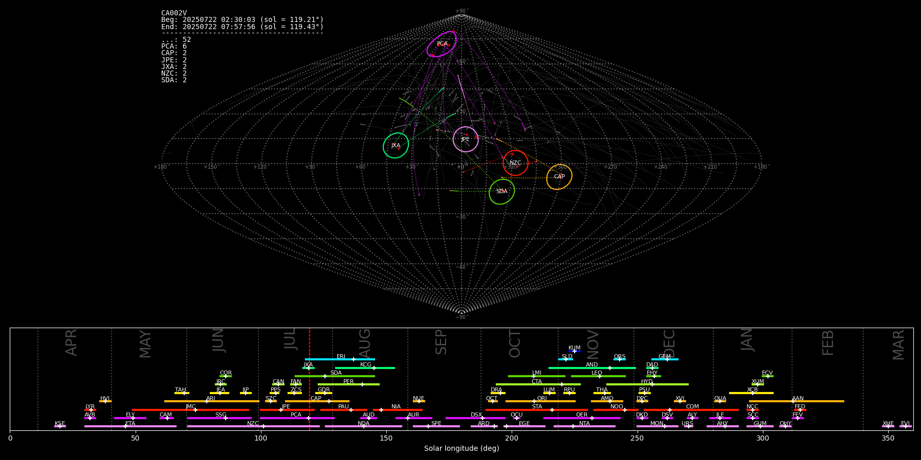This screenshot has height=460, width=921.
Task: Select the red NZC radiant circle on the map
Action: pyautogui.click(x=515, y=163)
